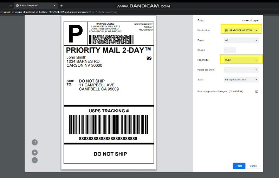Close the first browser tab
The height and width of the screenshot is (178, 279).
pyautogui.click(x=11, y=6)
